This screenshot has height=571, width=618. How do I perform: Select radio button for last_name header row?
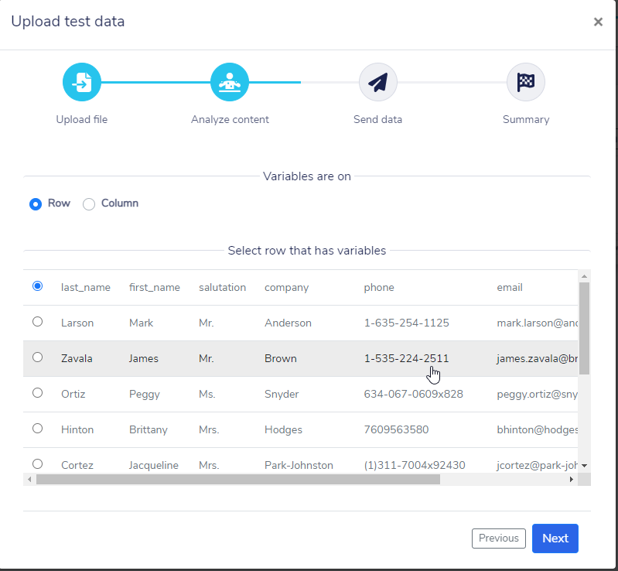(x=37, y=286)
